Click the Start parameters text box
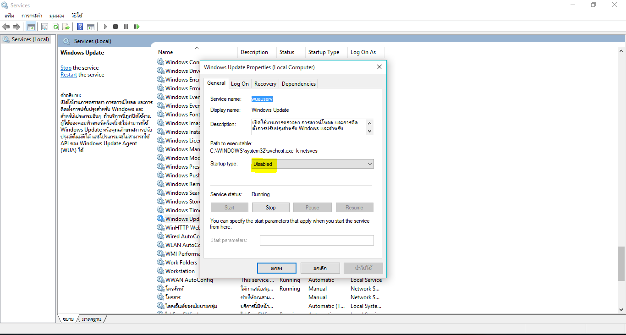 (x=317, y=240)
